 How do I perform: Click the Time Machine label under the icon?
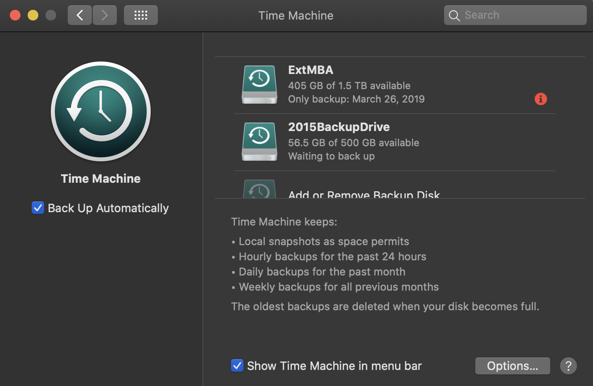click(x=101, y=179)
